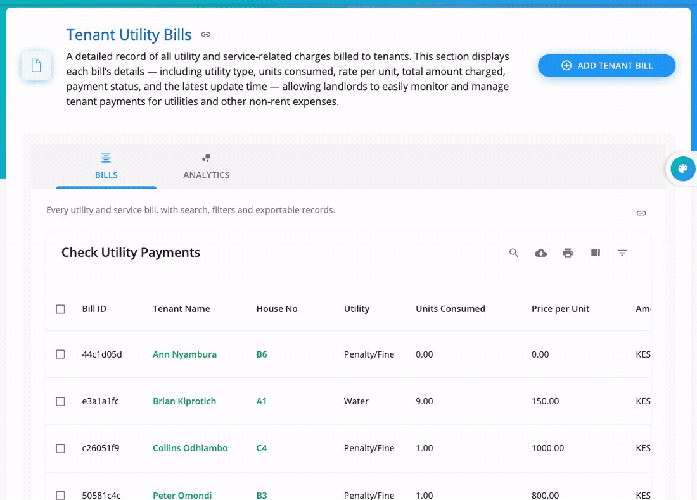Open tenant Collins Odhiambo link
697x500 pixels.
click(190, 448)
